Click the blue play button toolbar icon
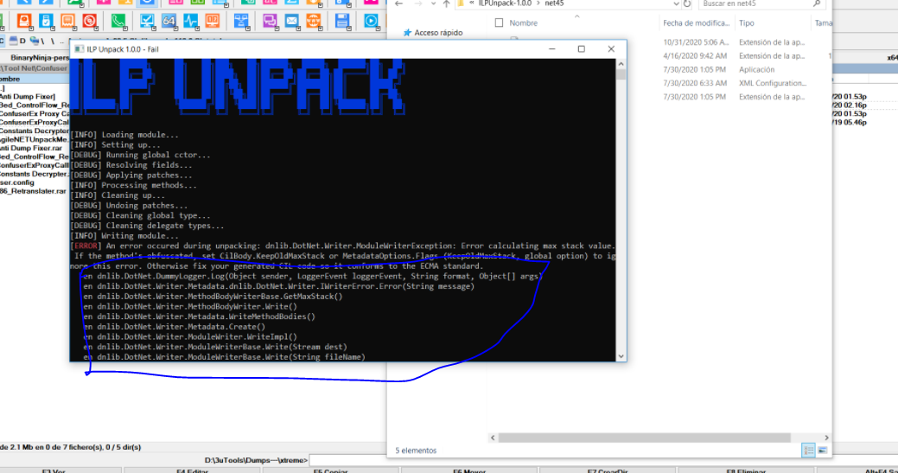This screenshot has height=473, width=898. [371, 22]
